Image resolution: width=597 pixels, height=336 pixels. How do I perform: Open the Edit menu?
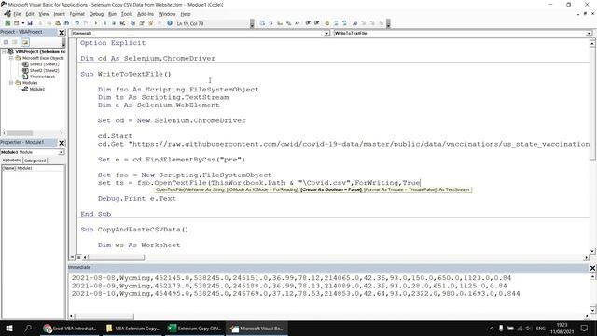tap(30, 14)
